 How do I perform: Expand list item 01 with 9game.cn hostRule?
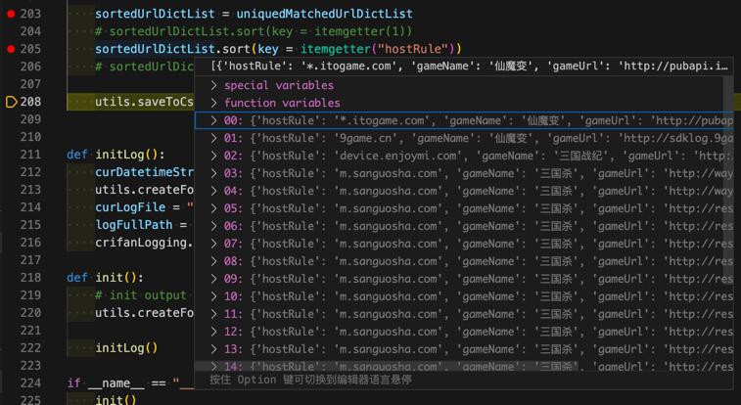(x=213, y=138)
